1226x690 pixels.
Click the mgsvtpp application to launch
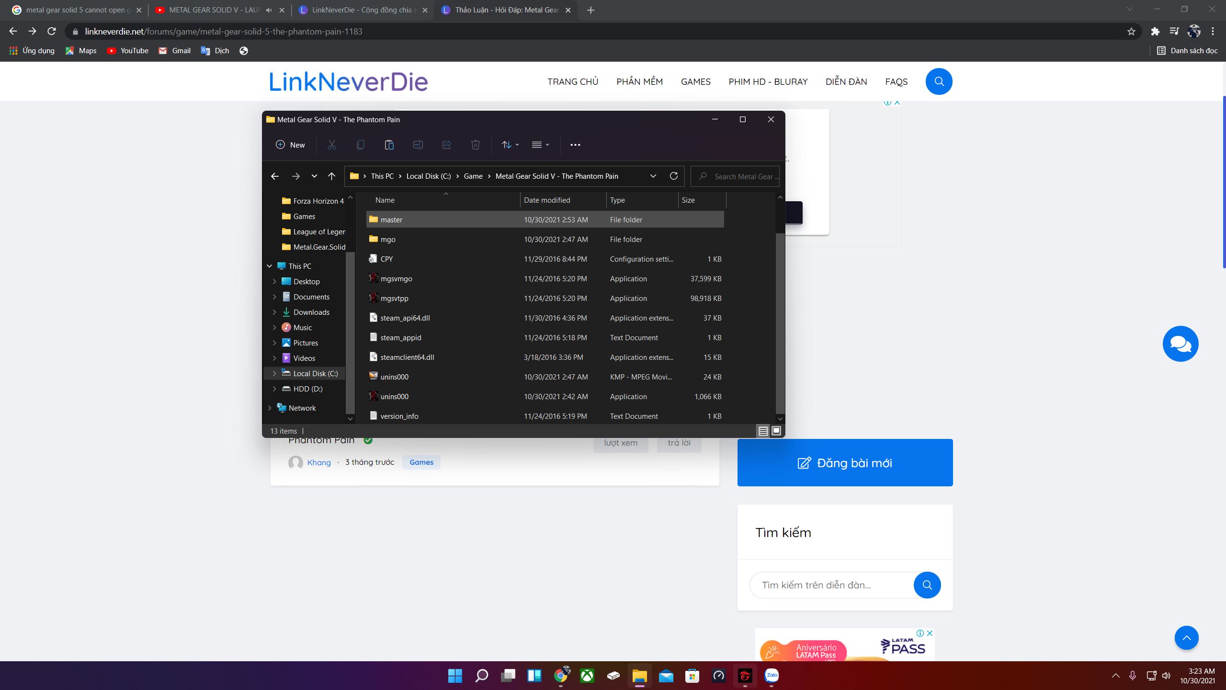click(394, 298)
